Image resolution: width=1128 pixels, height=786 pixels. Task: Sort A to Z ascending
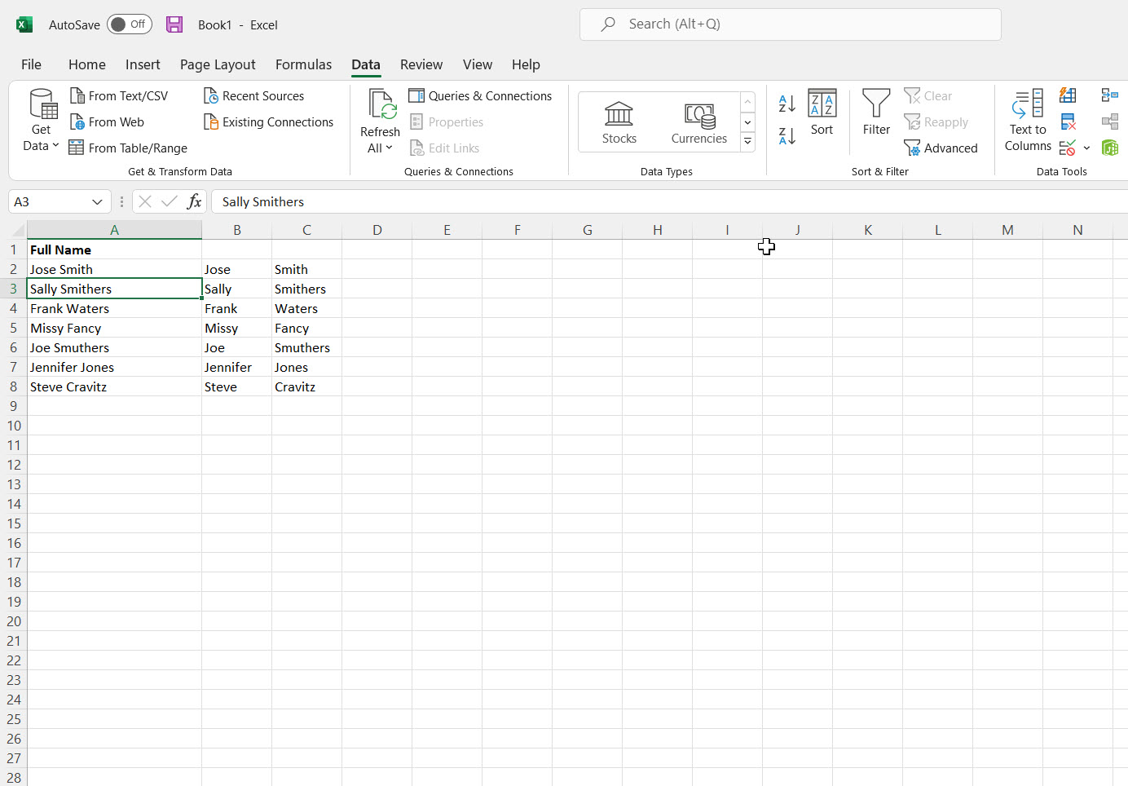point(787,104)
